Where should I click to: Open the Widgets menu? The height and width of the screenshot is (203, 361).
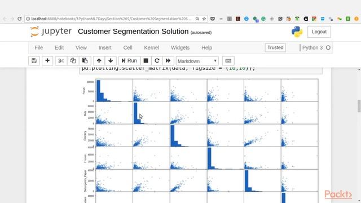click(x=180, y=47)
